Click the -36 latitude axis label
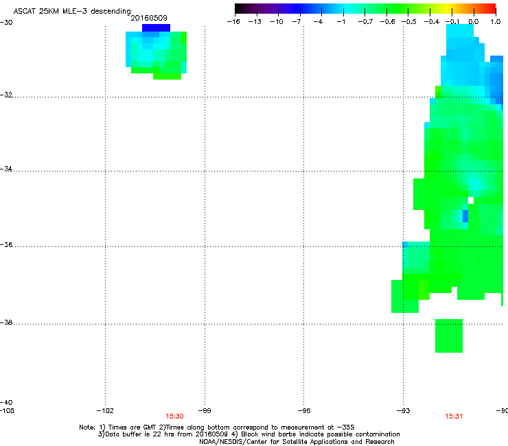The height and width of the screenshot is (446, 508). 6,244
